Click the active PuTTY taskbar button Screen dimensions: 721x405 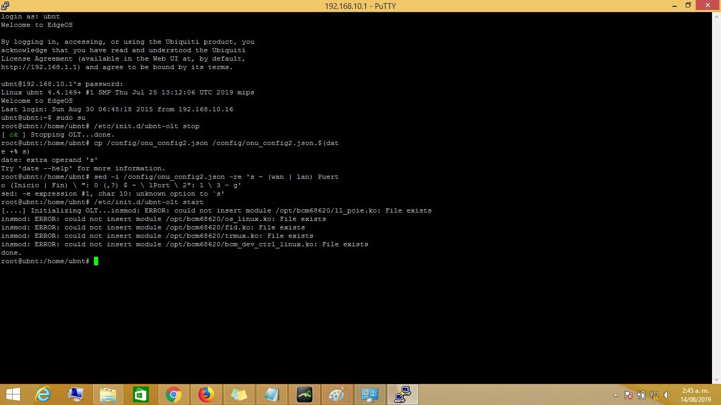(403, 394)
